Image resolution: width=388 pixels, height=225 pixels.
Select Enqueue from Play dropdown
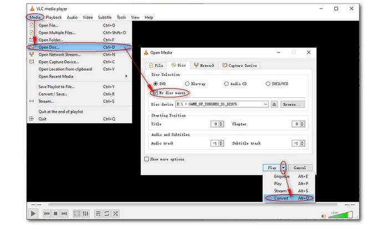[x=289, y=176]
